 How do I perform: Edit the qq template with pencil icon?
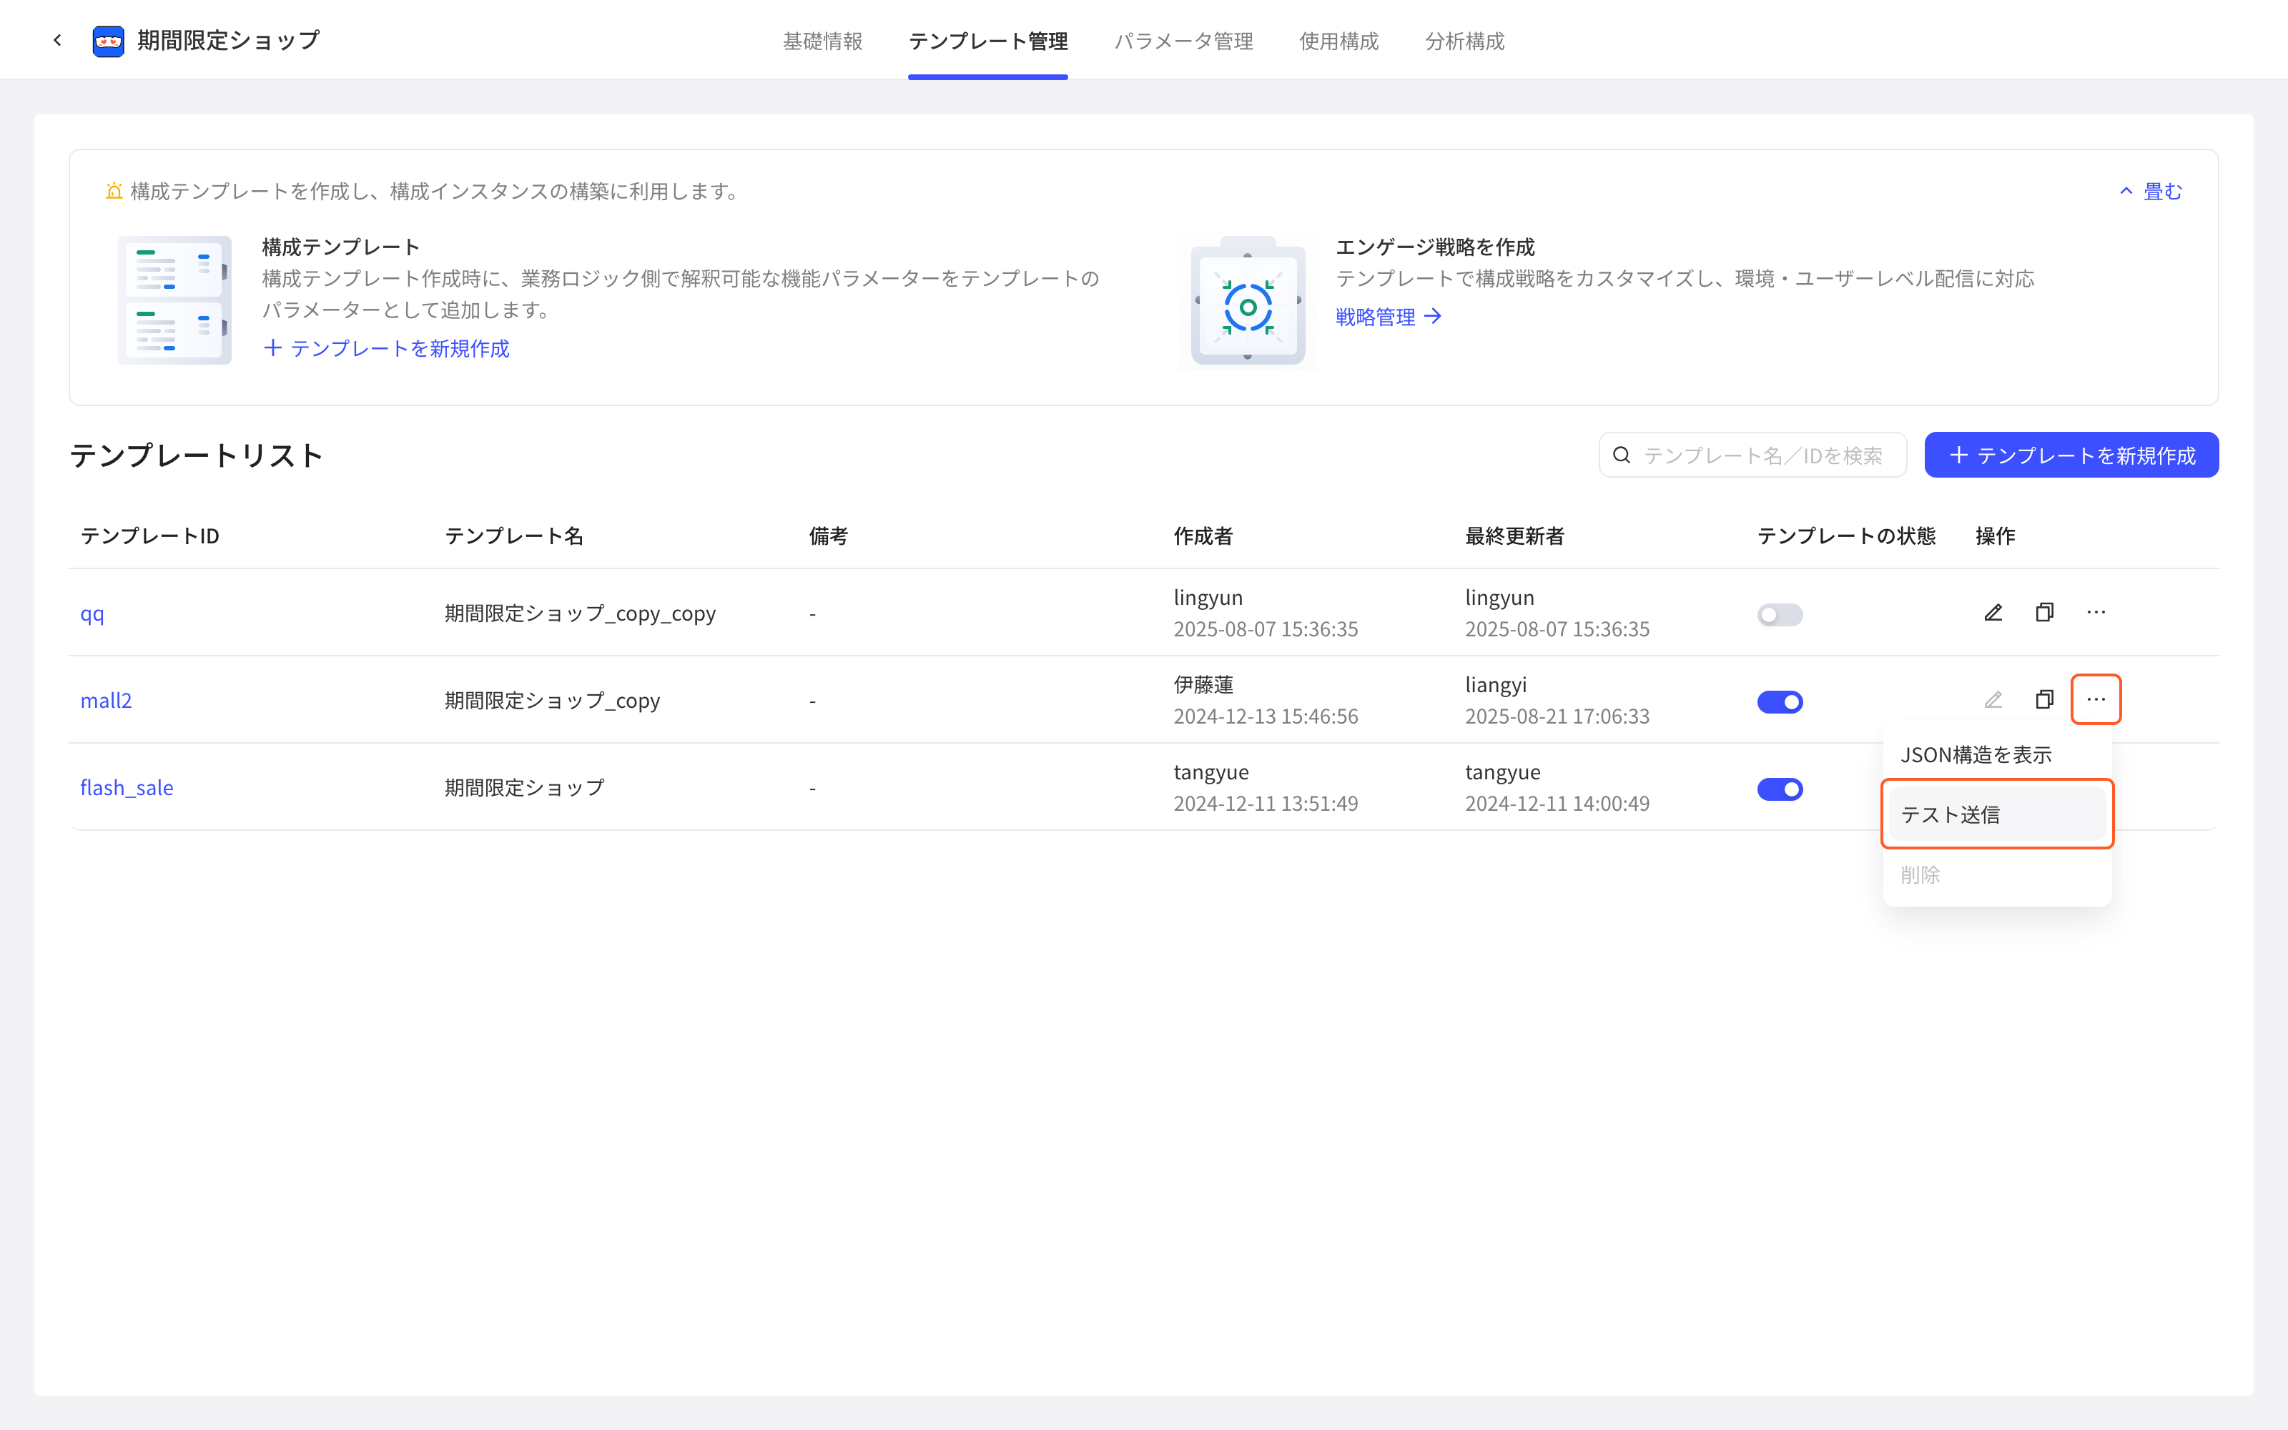1993,613
